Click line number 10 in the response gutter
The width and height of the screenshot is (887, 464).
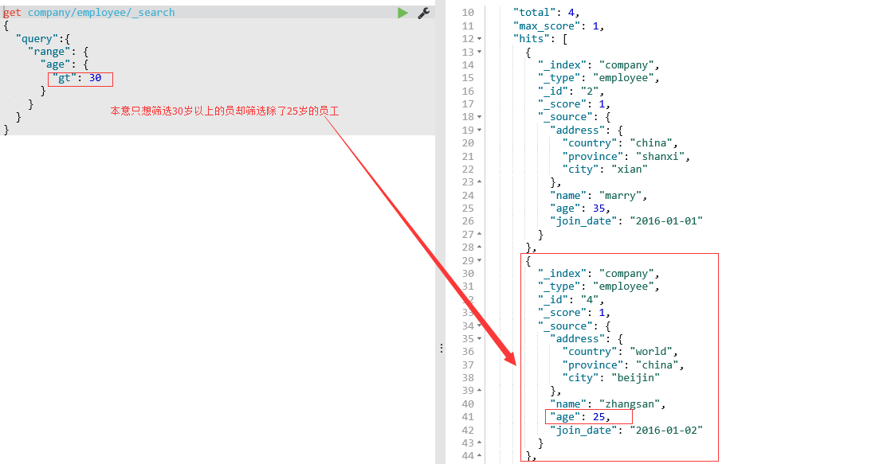coord(468,13)
